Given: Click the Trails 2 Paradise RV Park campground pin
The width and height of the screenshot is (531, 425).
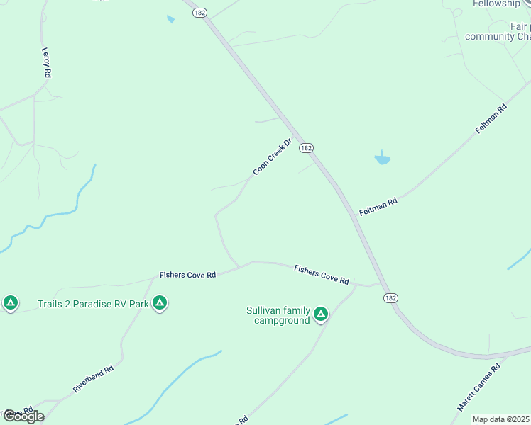Looking at the screenshot, I should [160, 303].
